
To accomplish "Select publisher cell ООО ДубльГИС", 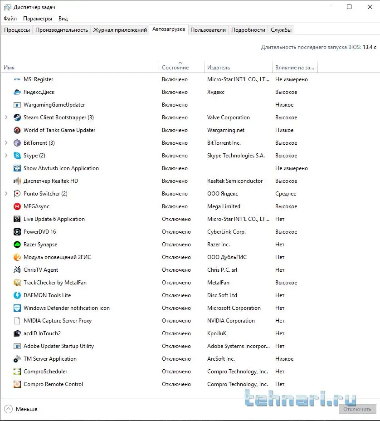I will (227, 257).
